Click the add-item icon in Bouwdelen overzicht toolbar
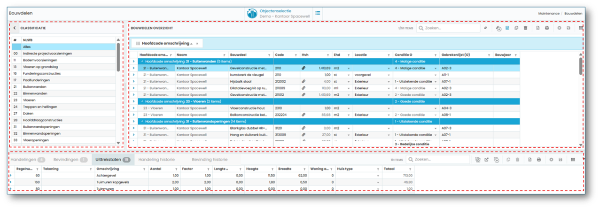This screenshot has width=599, height=208. [x=499, y=28]
